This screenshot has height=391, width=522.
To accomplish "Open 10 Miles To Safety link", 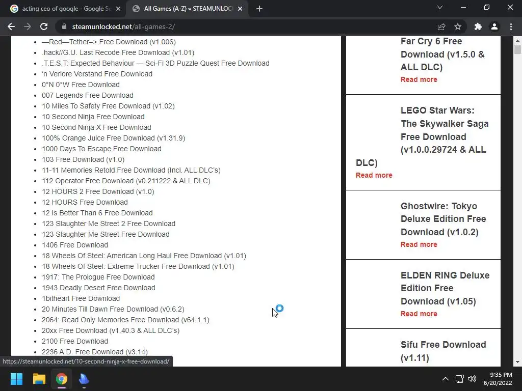I will coord(108,106).
